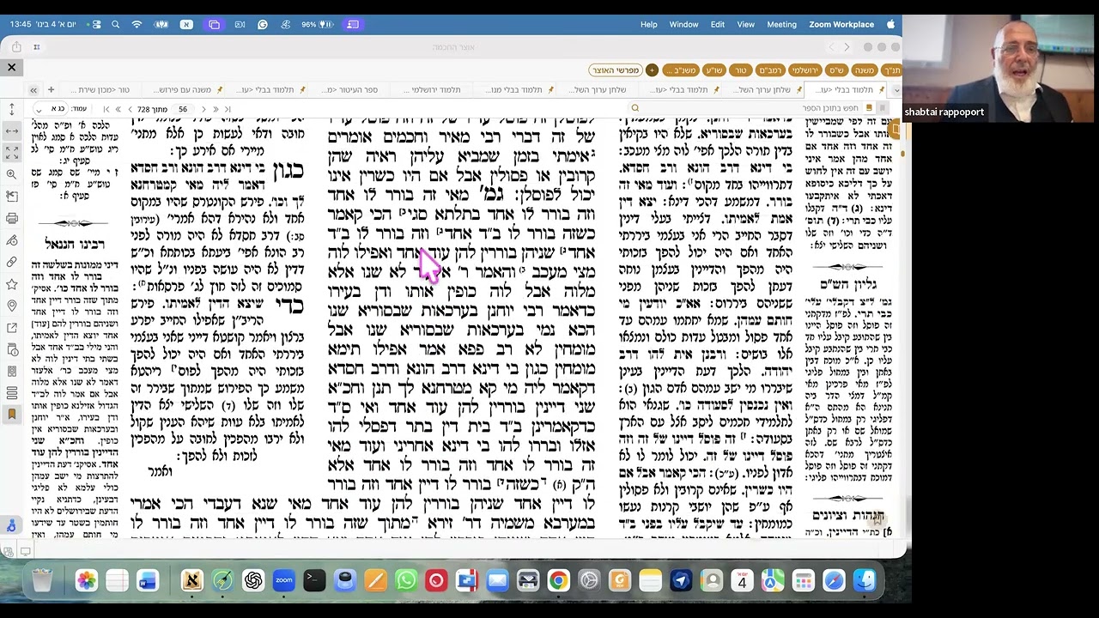Click the printer icon in left sidebar
The height and width of the screenshot is (618, 1099).
(11, 218)
